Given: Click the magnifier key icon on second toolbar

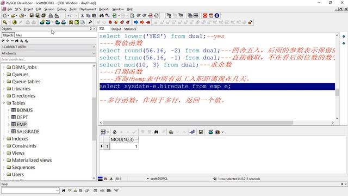Looking at the screenshot, I should pos(5,22).
